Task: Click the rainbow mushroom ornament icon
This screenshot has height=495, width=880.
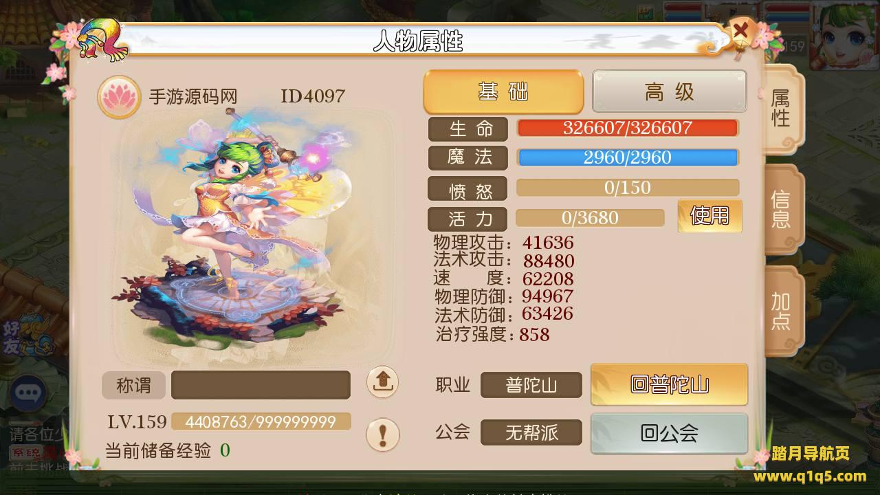Action: coord(102,39)
